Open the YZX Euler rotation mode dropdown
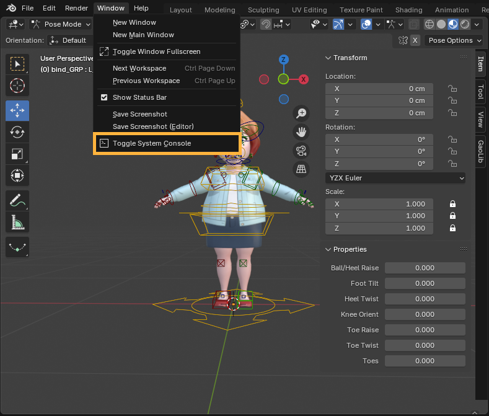This screenshot has height=416, width=489. (395, 178)
